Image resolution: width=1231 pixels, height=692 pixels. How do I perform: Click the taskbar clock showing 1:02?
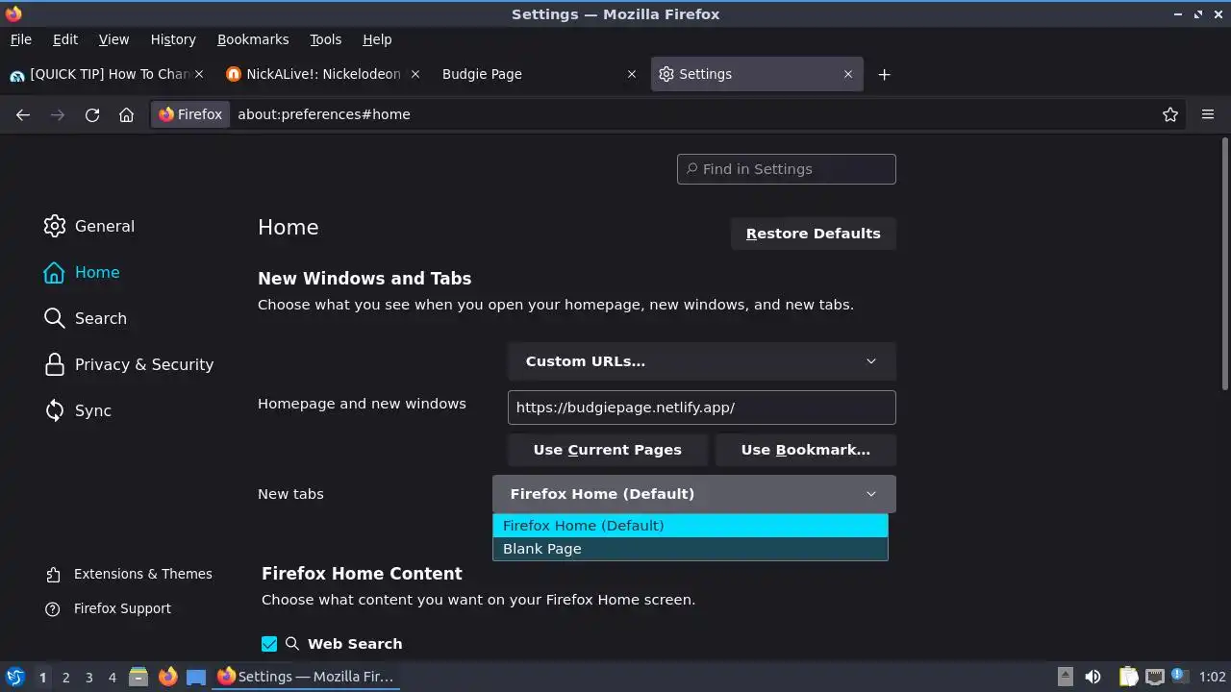(1212, 678)
